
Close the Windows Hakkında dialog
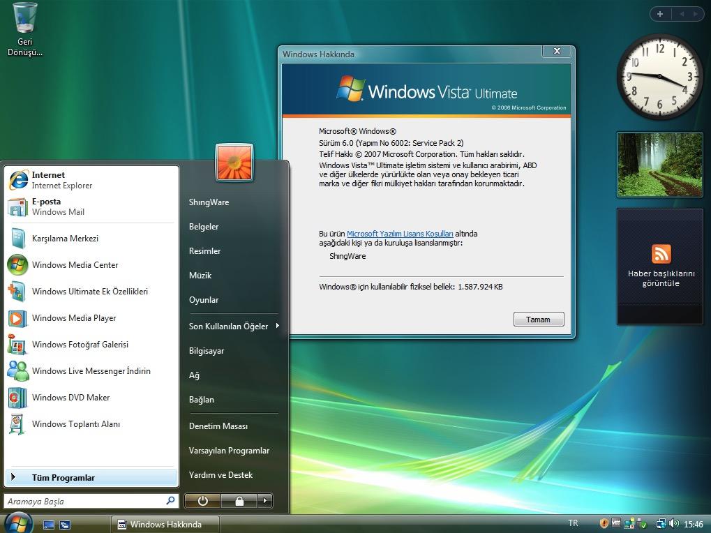pos(557,51)
